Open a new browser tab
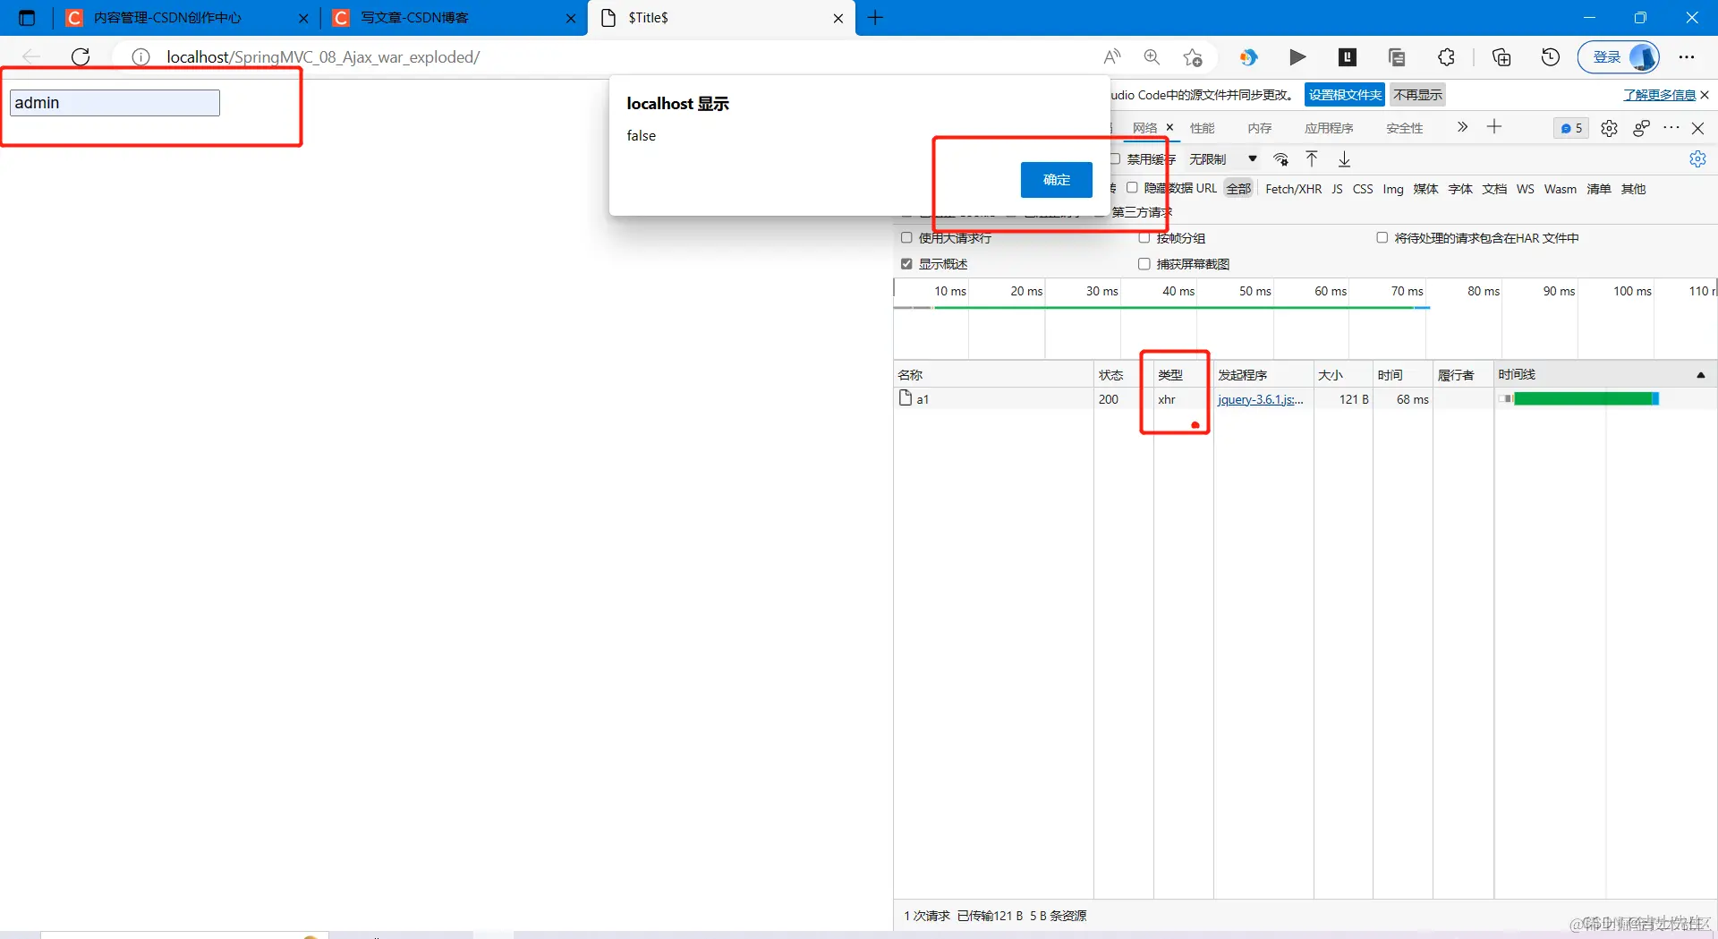Image resolution: width=1718 pixels, height=939 pixels. pos(875,18)
